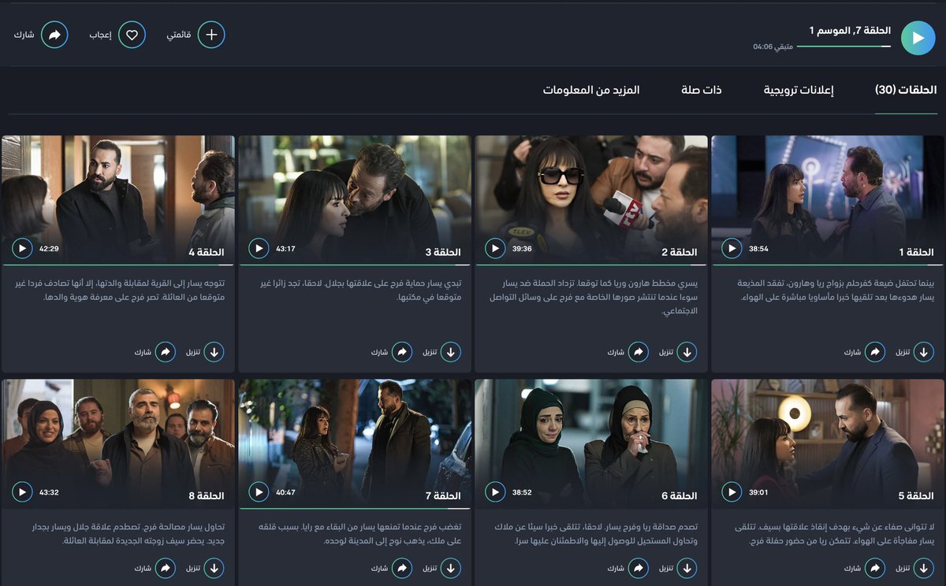Download الحلقة 4 with the arrow icon
Image resolution: width=946 pixels, height=586 pixels.
click(x=214, y=352)
